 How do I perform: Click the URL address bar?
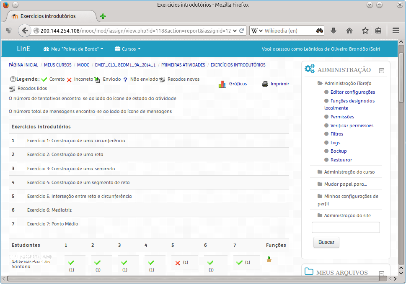click(x=135, y=31)
